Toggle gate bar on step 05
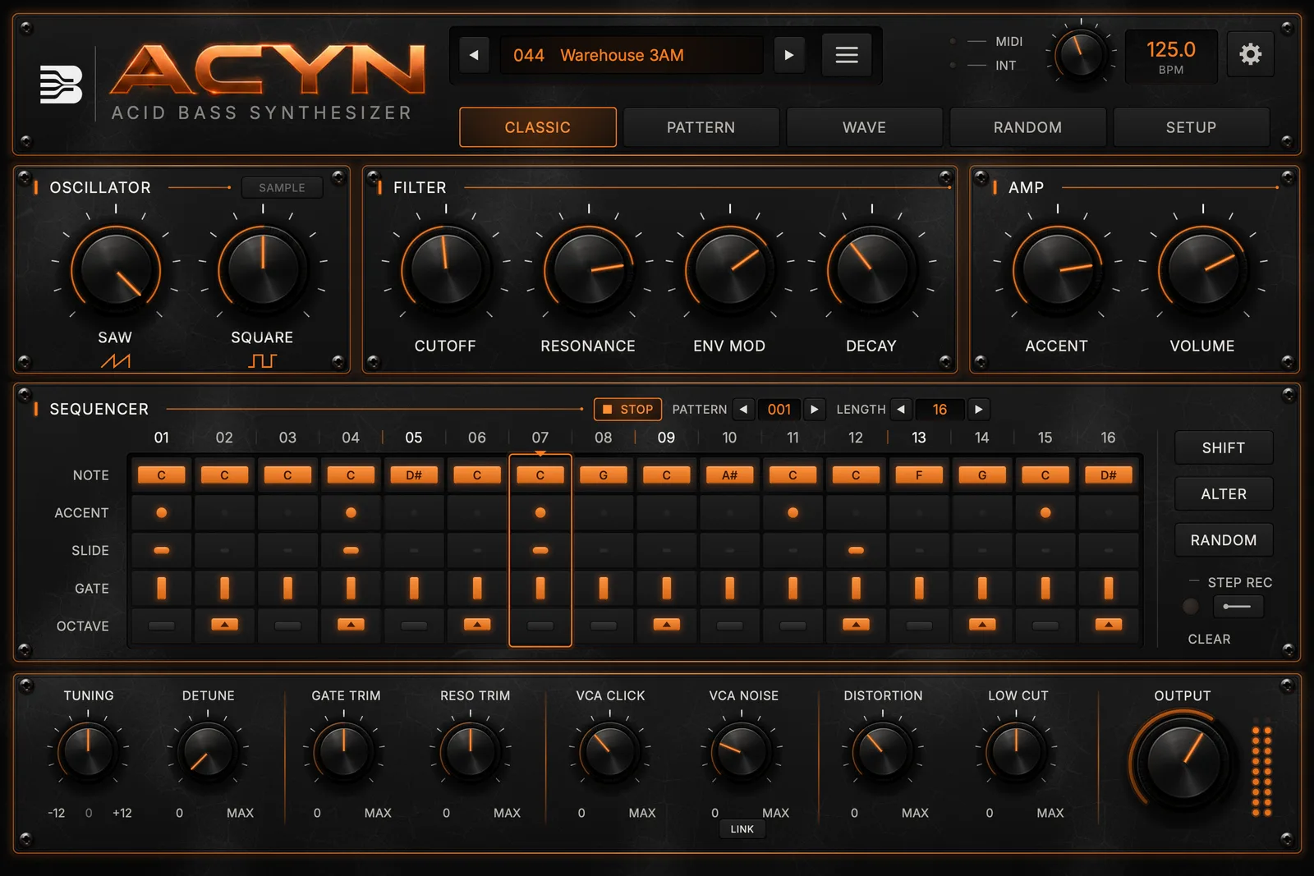This screenshot has height=876, width=1314. pyautogui.click(x=414, y=588)
